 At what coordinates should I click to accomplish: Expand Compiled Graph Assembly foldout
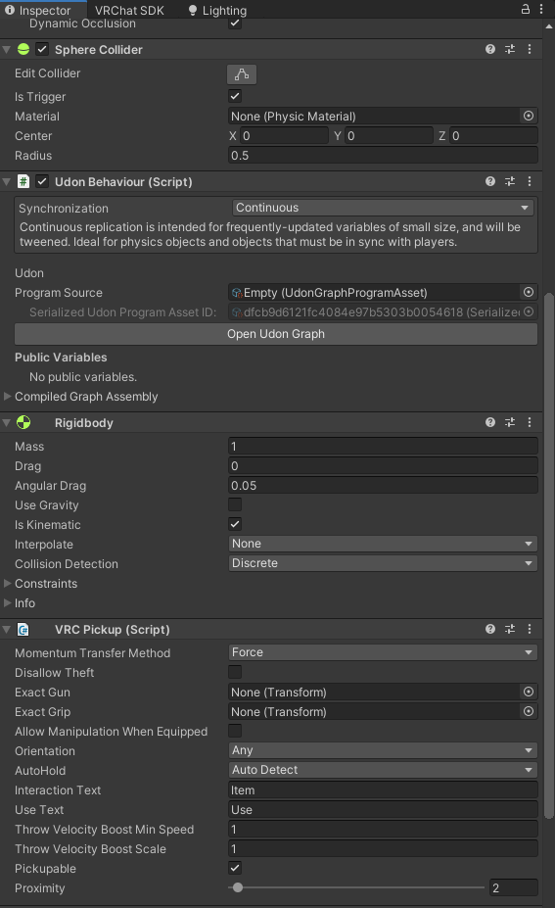8,396
